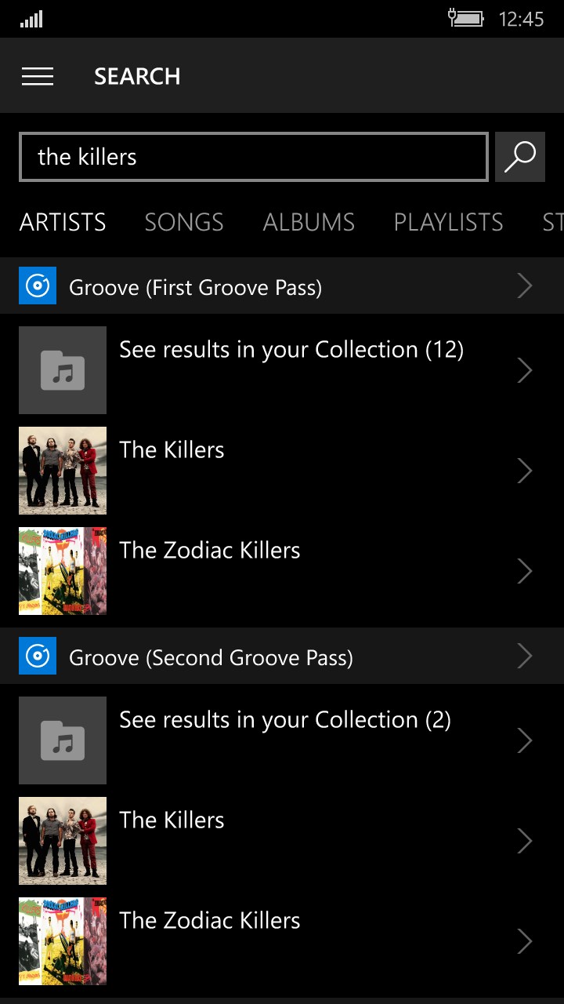564x1004 pixels.
Task: Click the Groove logo beside Second Groove Pass
Action: pyautogui.click(x=38, y=656)
